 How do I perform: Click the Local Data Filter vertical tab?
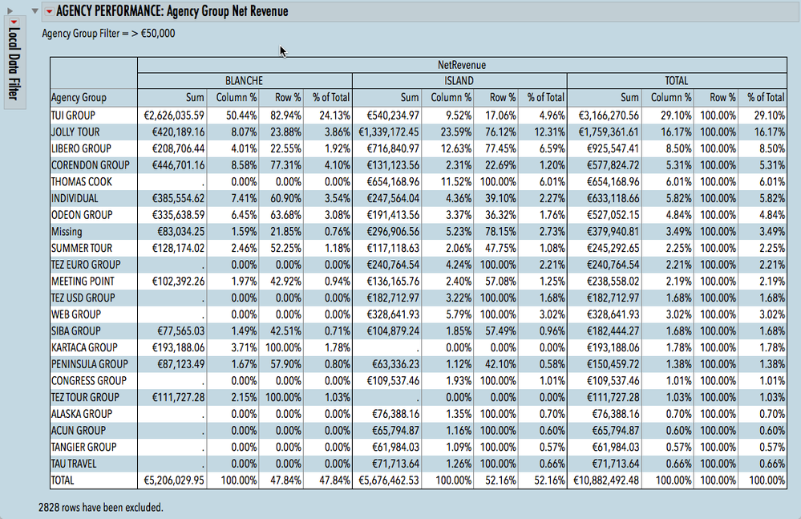point(14,63)
